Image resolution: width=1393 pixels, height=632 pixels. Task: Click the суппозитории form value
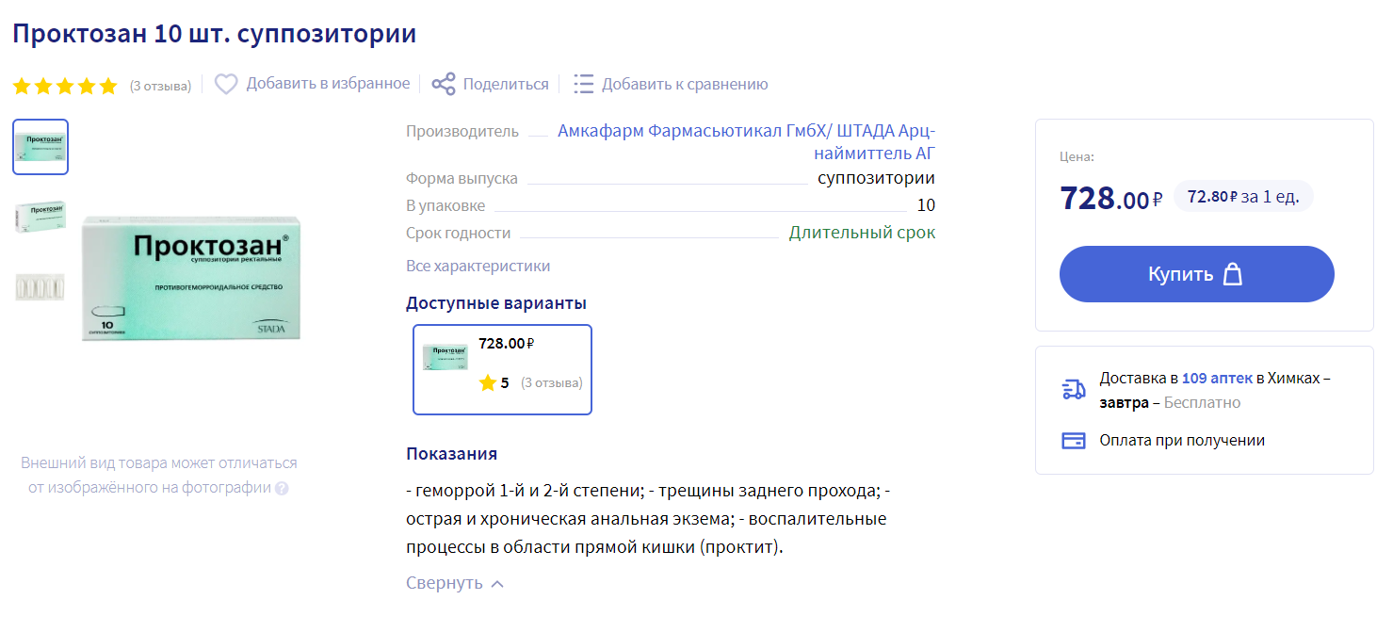(x=877, y=178)
